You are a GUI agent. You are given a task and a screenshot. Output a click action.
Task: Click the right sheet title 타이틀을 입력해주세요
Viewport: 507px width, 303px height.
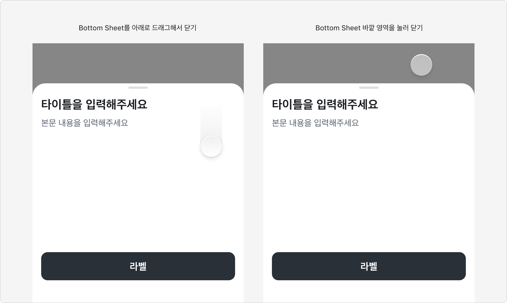tap(325, 104)
